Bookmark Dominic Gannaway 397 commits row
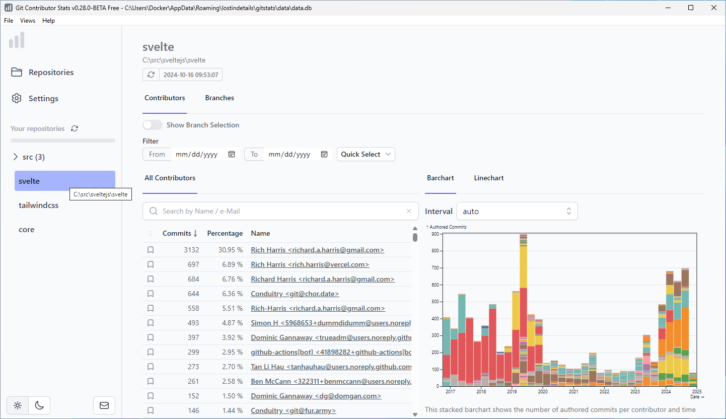Image resolution: width=726 pixels, height=419 pixels. [151, 337]
